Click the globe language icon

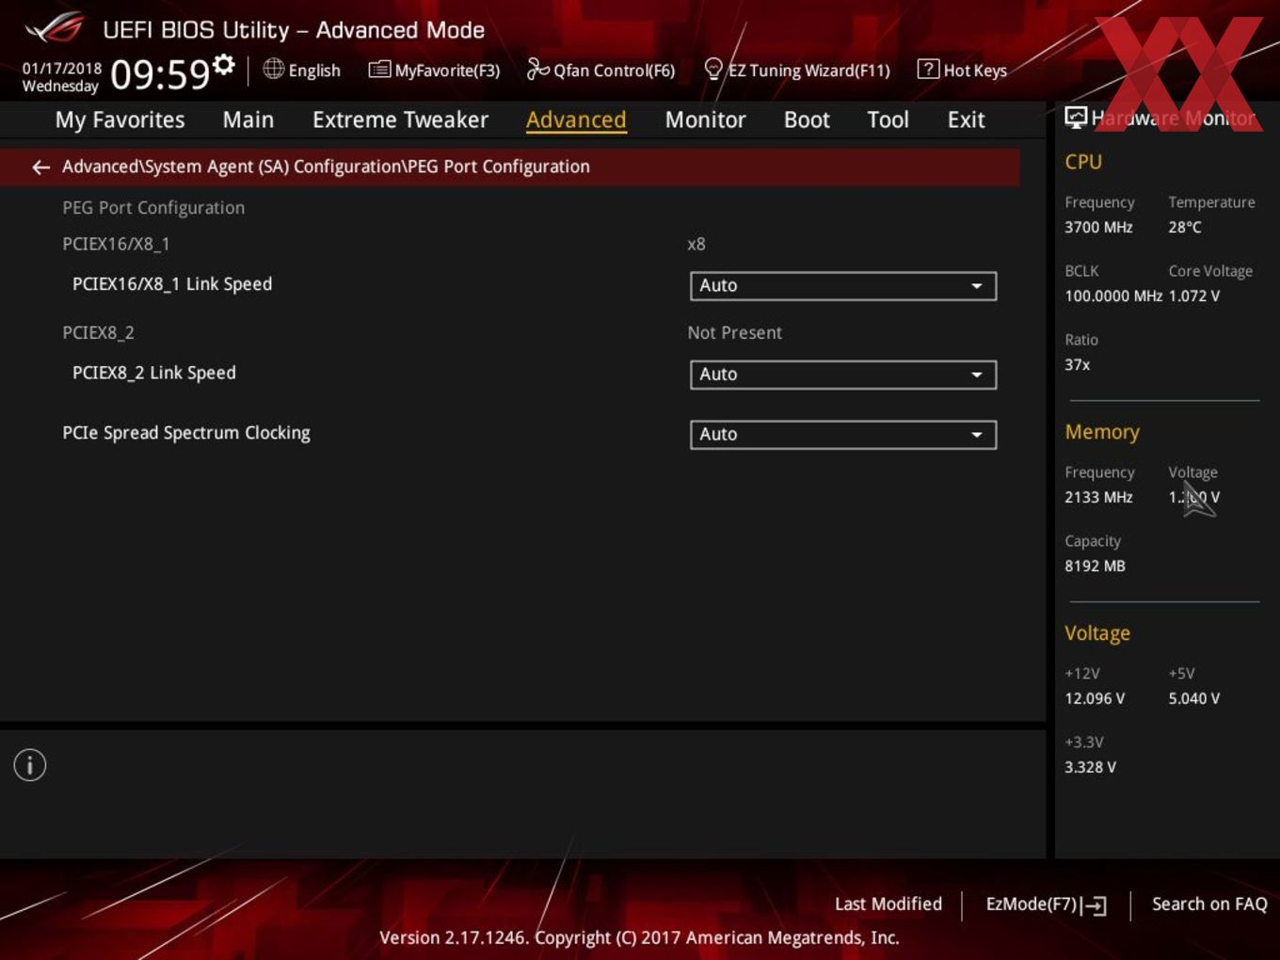click(273, 69)
